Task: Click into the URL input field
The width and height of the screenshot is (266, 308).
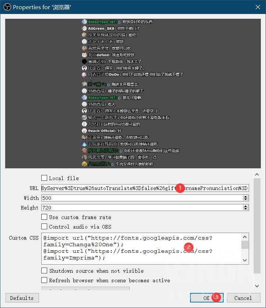Action: pos(145,188)
